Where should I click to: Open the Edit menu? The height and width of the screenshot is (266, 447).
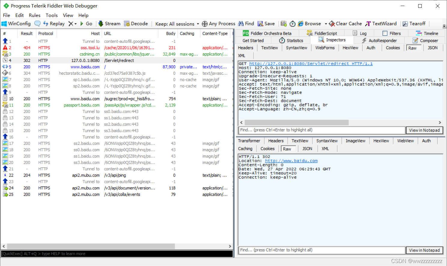pyautogui.click(x=20, y=15)
